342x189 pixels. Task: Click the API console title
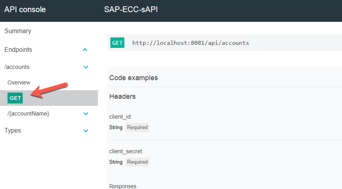coord(25,10)
